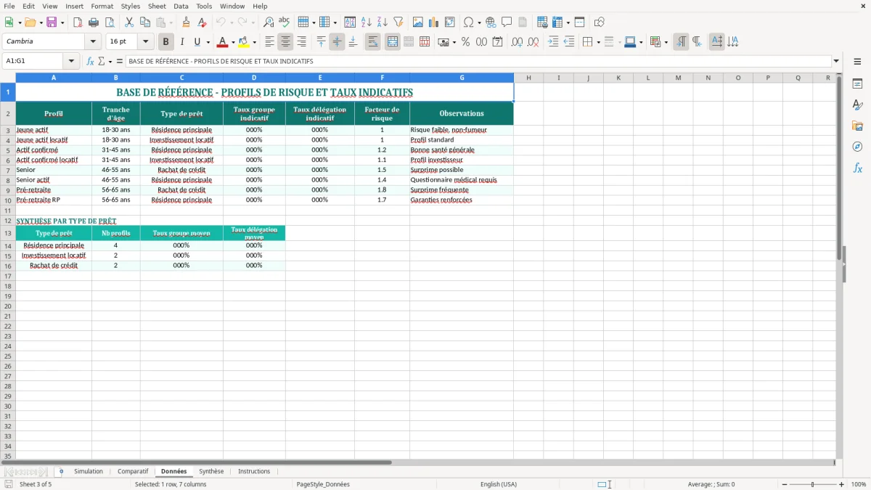
Task: Insert a hyperlink
Action: tap(491, 23)
